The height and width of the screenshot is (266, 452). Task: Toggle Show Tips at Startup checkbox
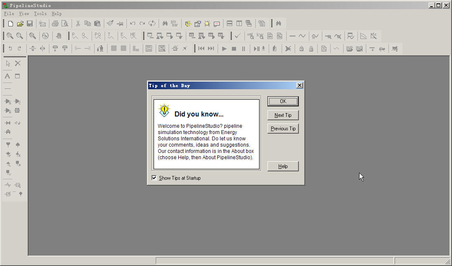coord(154,178)
